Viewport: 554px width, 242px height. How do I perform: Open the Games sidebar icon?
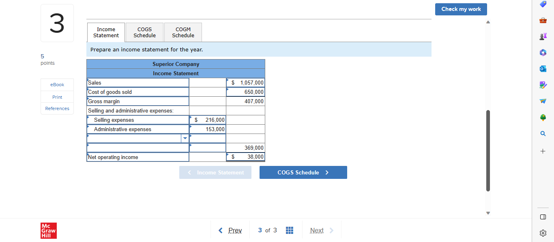click(x=543, y=36)
